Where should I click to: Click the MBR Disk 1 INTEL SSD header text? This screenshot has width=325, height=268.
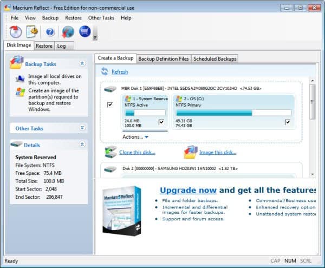(191, 88)
